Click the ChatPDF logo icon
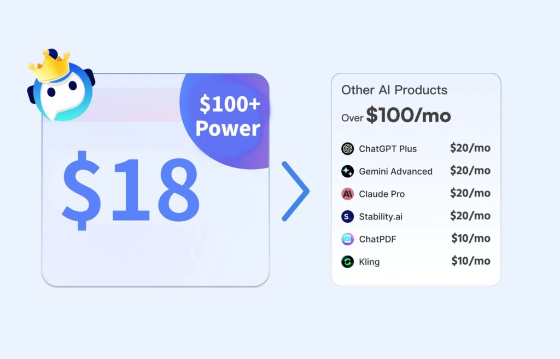 [347, 239]
